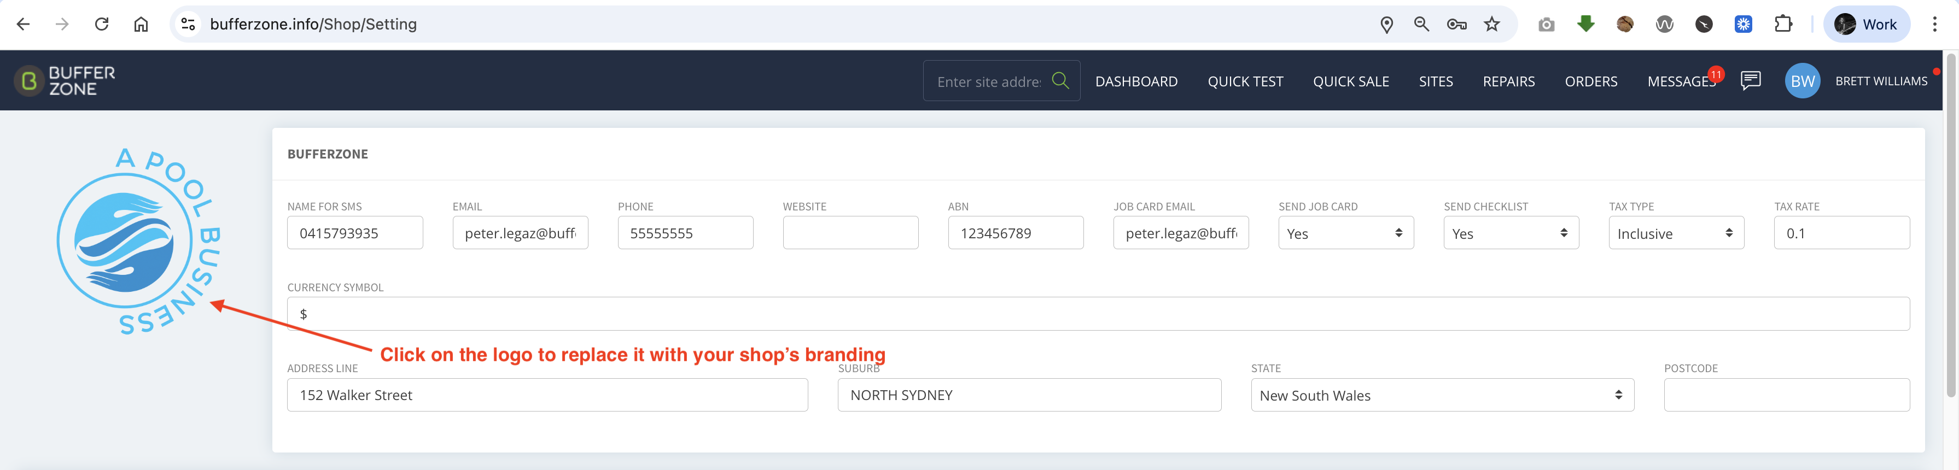1959x470 pixels.
Task: Click the camera screenshot extension icon
Action: [1546, 25]
